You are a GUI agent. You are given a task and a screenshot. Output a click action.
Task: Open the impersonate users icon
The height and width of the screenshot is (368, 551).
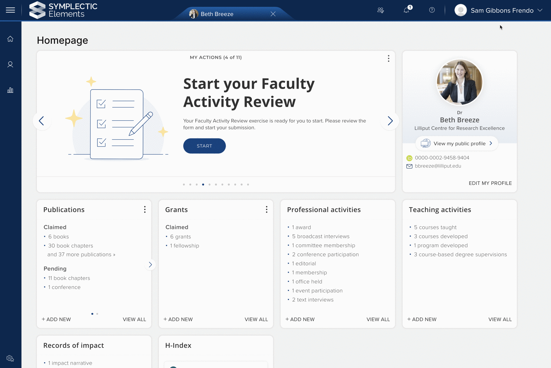coord(380,10)
